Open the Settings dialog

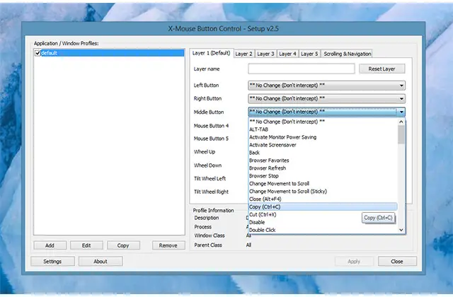point(52,261)
